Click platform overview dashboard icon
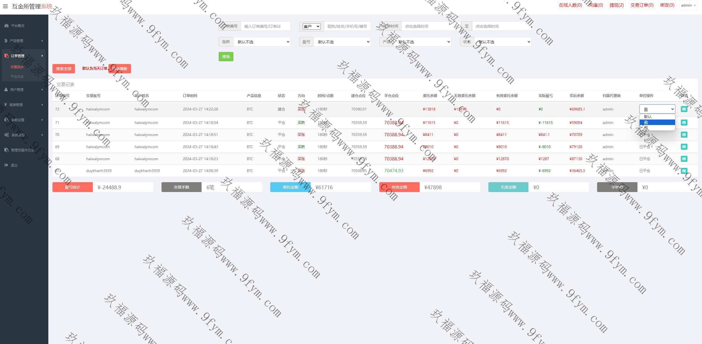This screenshot has height=344, width=702. pos(6,26)
